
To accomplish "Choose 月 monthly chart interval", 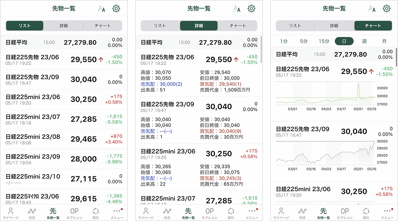I will [x=384, y=41].
